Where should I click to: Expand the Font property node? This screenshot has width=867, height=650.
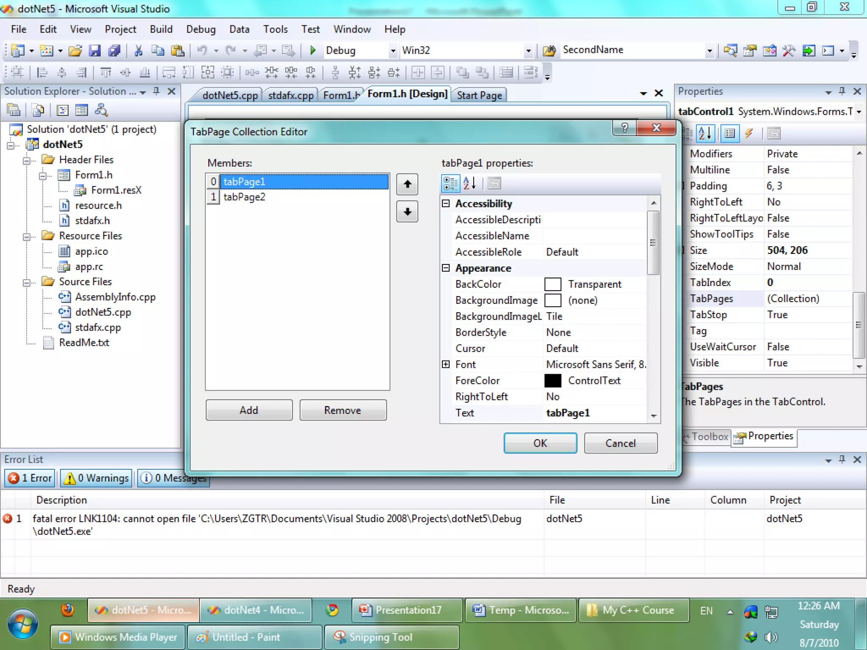pos(446,364)
